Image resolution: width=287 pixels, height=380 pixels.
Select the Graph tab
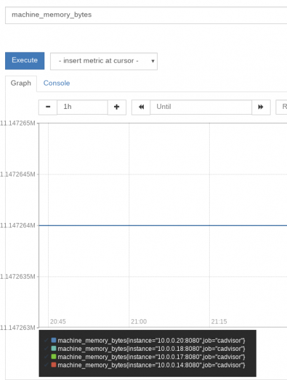(21, 83)
